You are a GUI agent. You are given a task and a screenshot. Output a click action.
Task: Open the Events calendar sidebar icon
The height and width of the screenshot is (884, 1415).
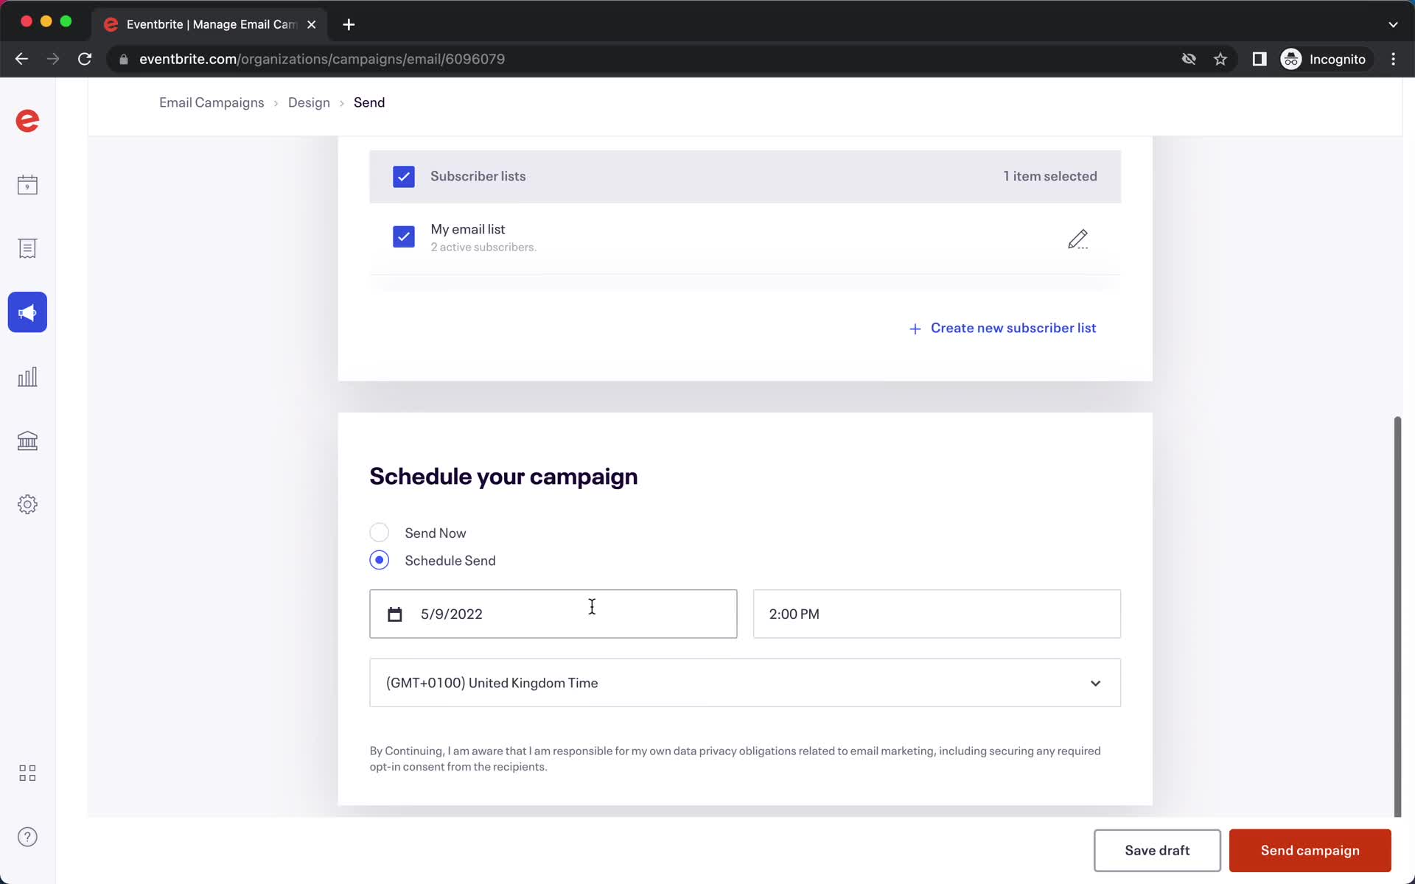27,185
